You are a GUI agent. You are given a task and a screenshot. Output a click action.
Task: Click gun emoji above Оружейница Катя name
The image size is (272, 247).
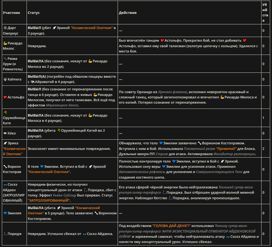point(5,113)
